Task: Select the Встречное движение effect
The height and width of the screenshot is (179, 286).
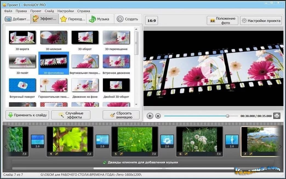Action: (x=116, y=64)
